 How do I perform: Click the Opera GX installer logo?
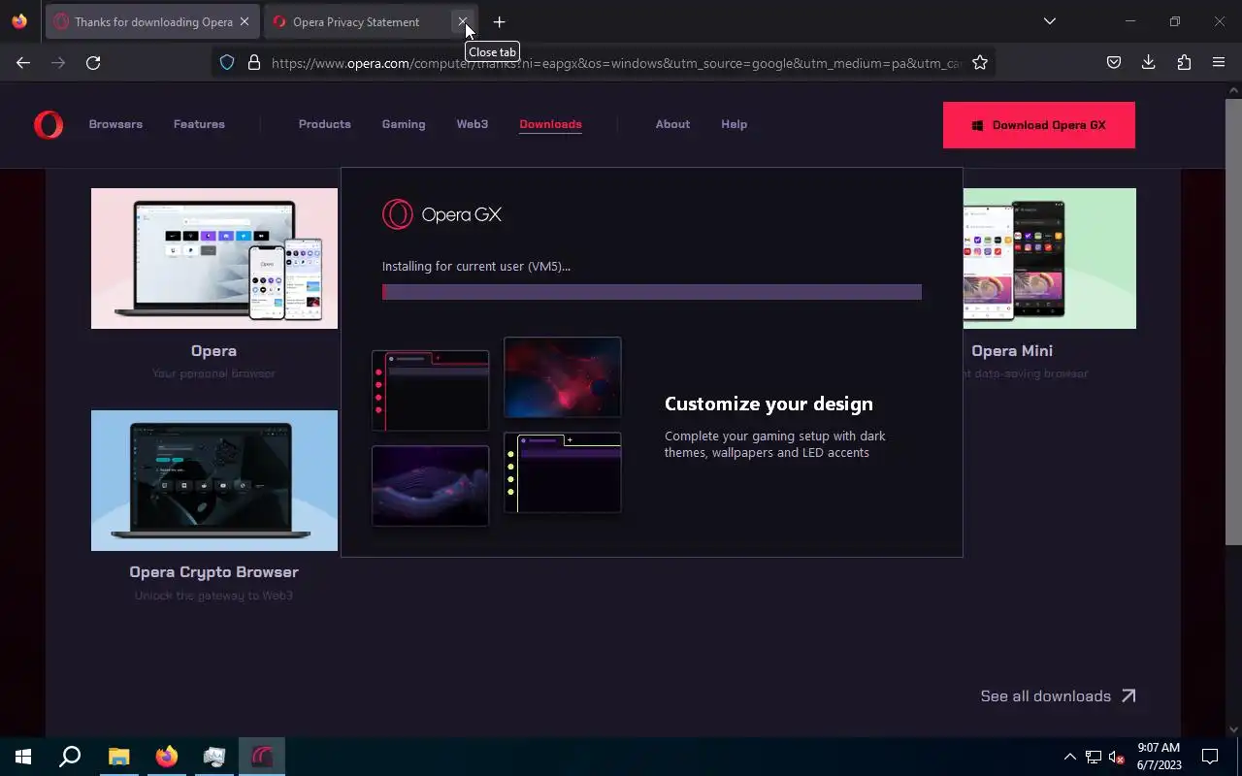point(441,214)
